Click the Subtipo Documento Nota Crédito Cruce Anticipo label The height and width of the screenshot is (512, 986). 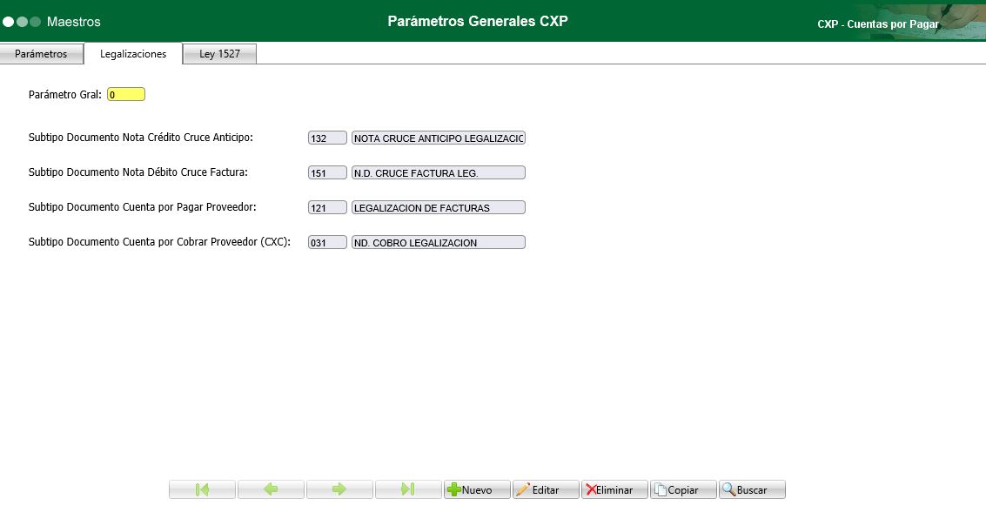pos(141,137)
